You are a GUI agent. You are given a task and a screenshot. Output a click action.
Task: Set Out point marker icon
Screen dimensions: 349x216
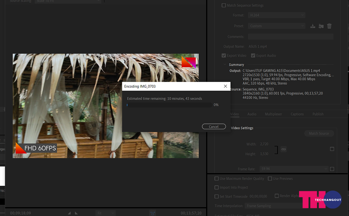[x=76, y=213]
